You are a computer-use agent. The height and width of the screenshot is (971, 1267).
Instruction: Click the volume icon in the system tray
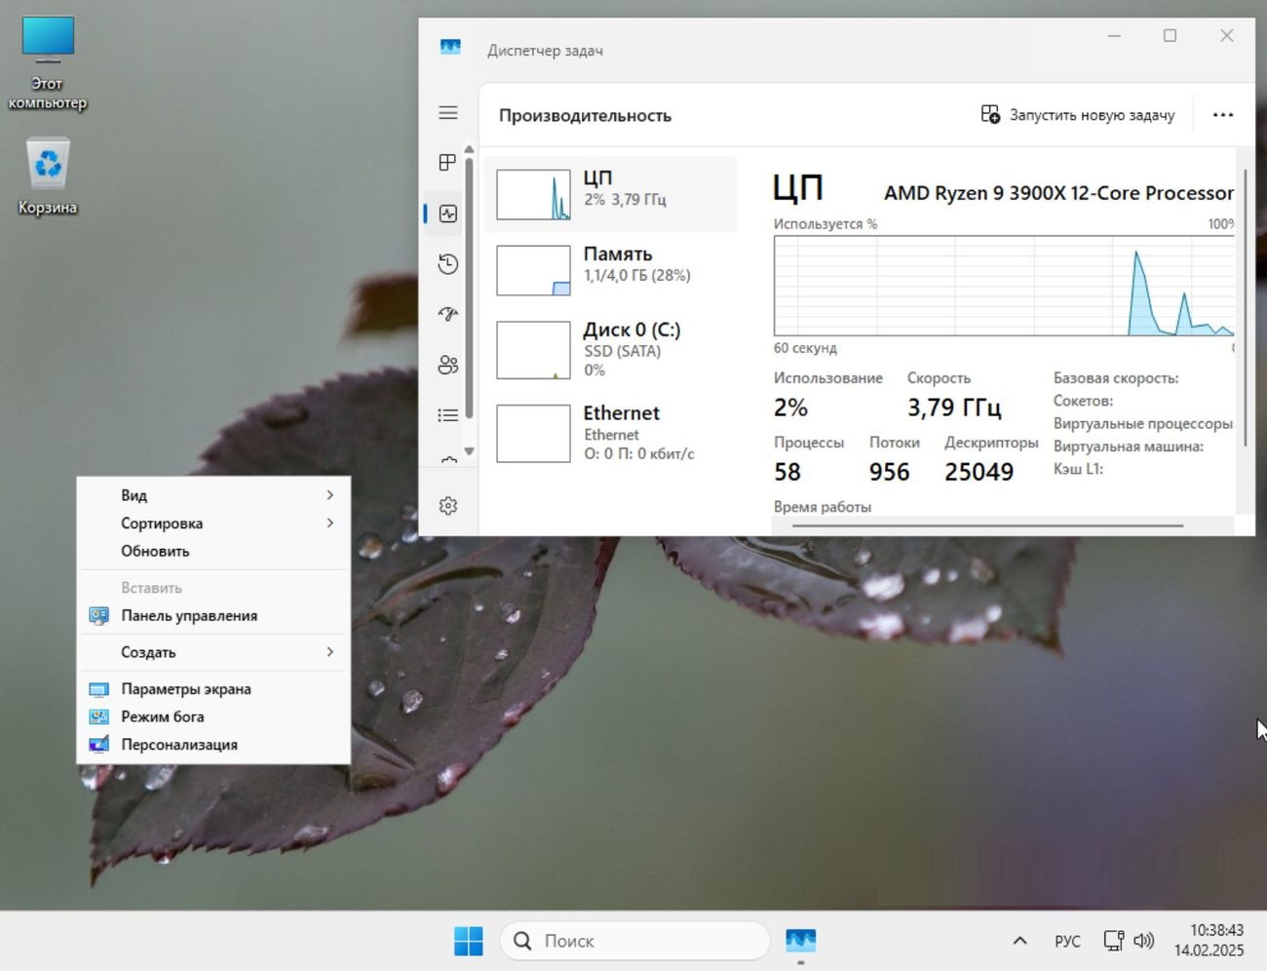coord(1144,941)
